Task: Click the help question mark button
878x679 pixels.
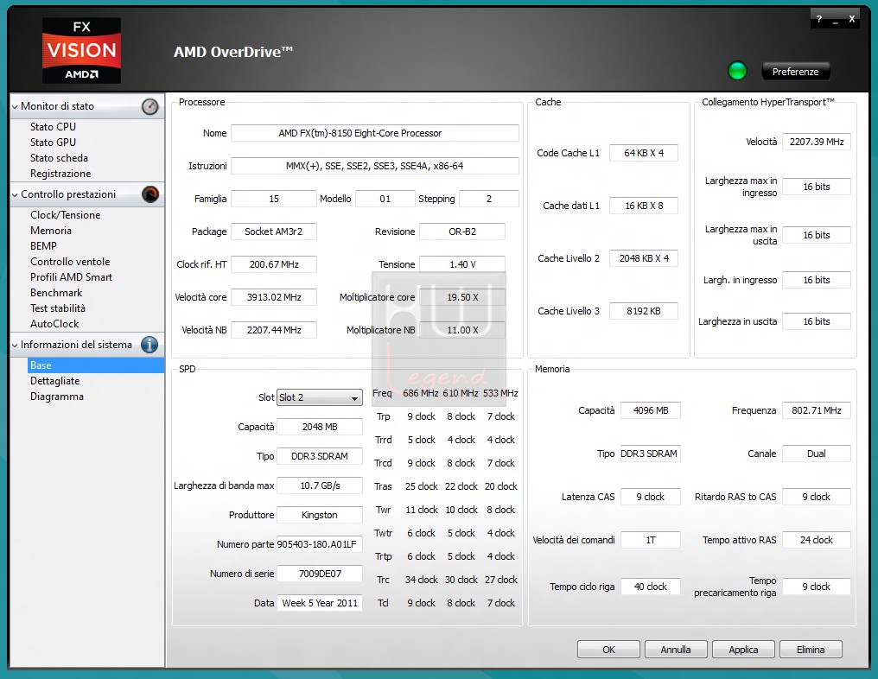Action: click(818, 19)
